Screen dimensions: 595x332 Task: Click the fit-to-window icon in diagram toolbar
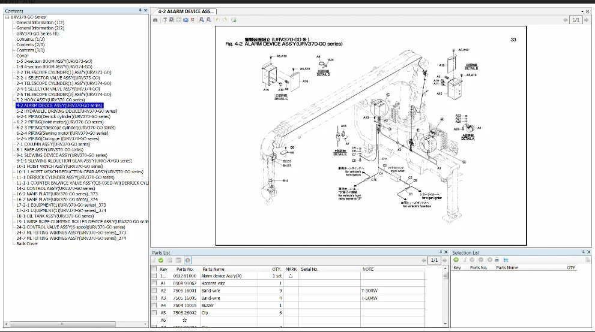(x=178, y=20)
